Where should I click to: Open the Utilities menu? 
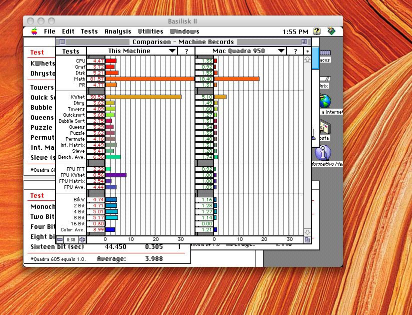pos(150,32)
